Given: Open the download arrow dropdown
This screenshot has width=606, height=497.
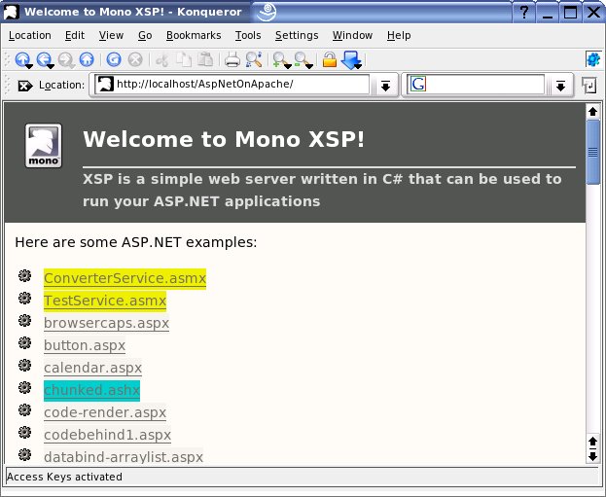Looking at the screenshot, I should [358, 66].
